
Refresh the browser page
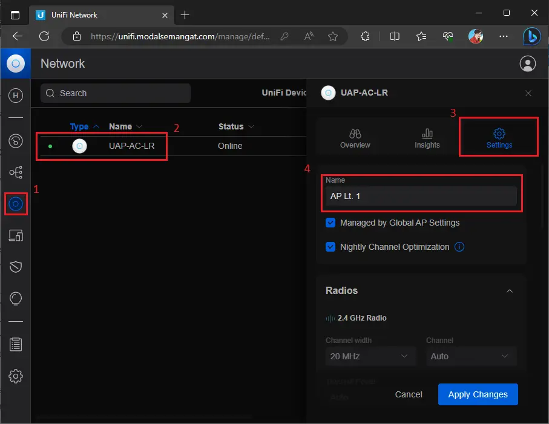pyautogui.click(x=44, y=36)
